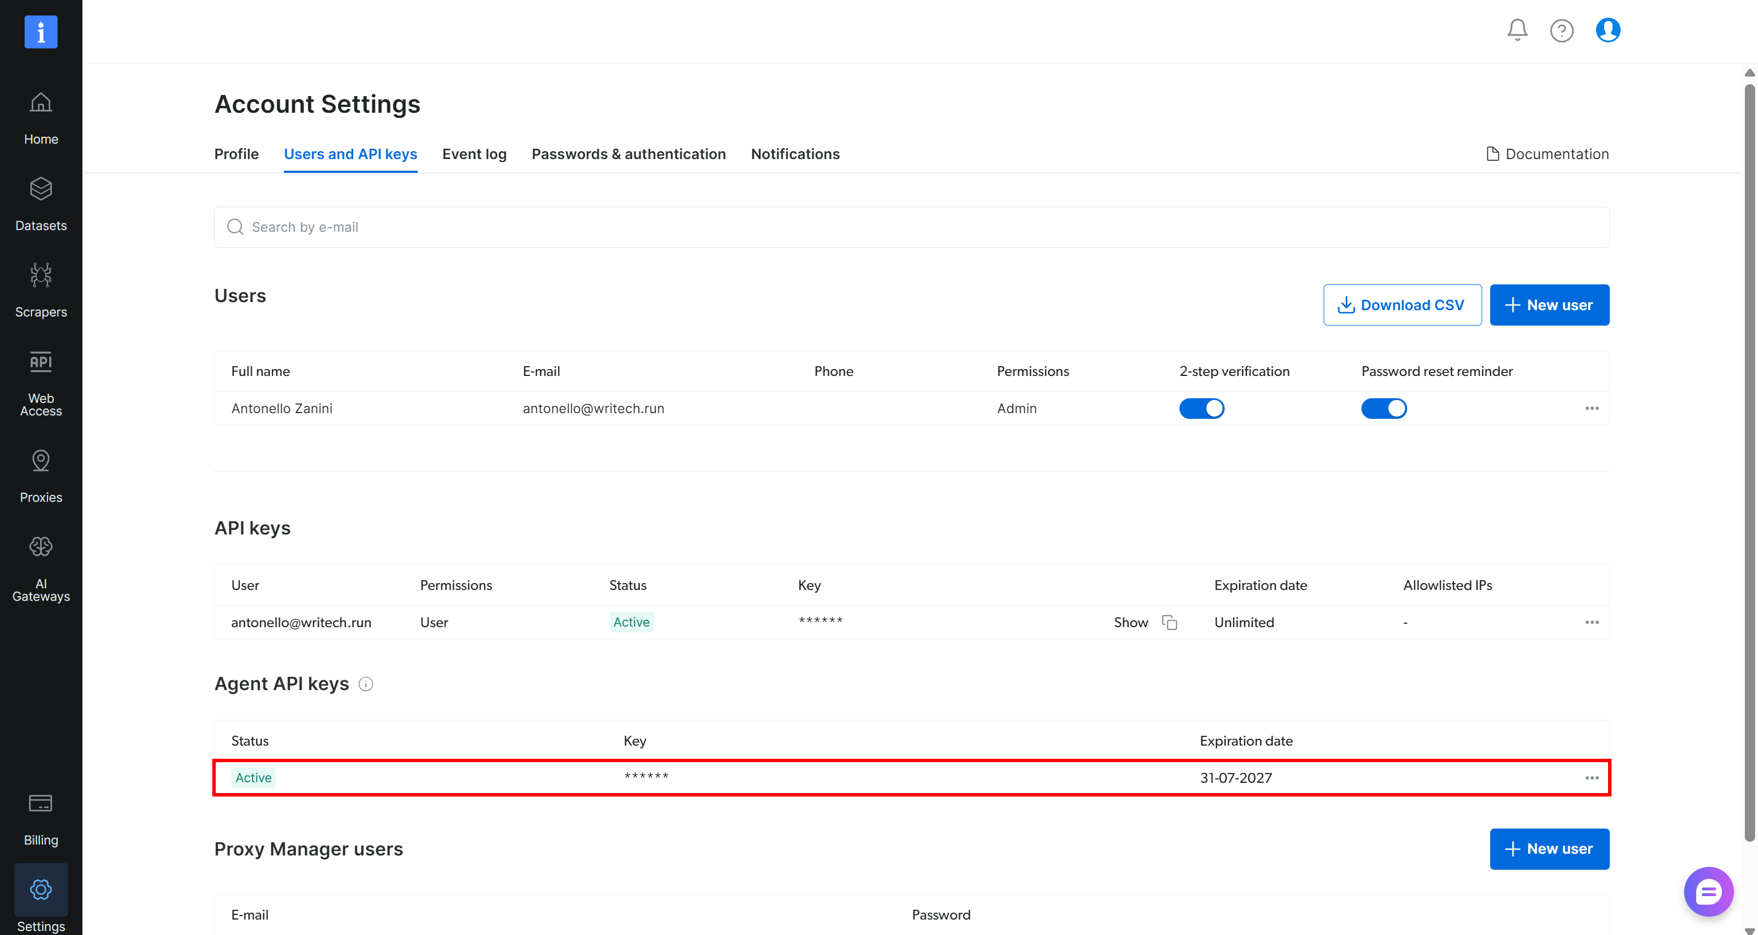Click the 31-07-2027 expiration date
Viewport: 1758px width, 935px height.
1236,778
